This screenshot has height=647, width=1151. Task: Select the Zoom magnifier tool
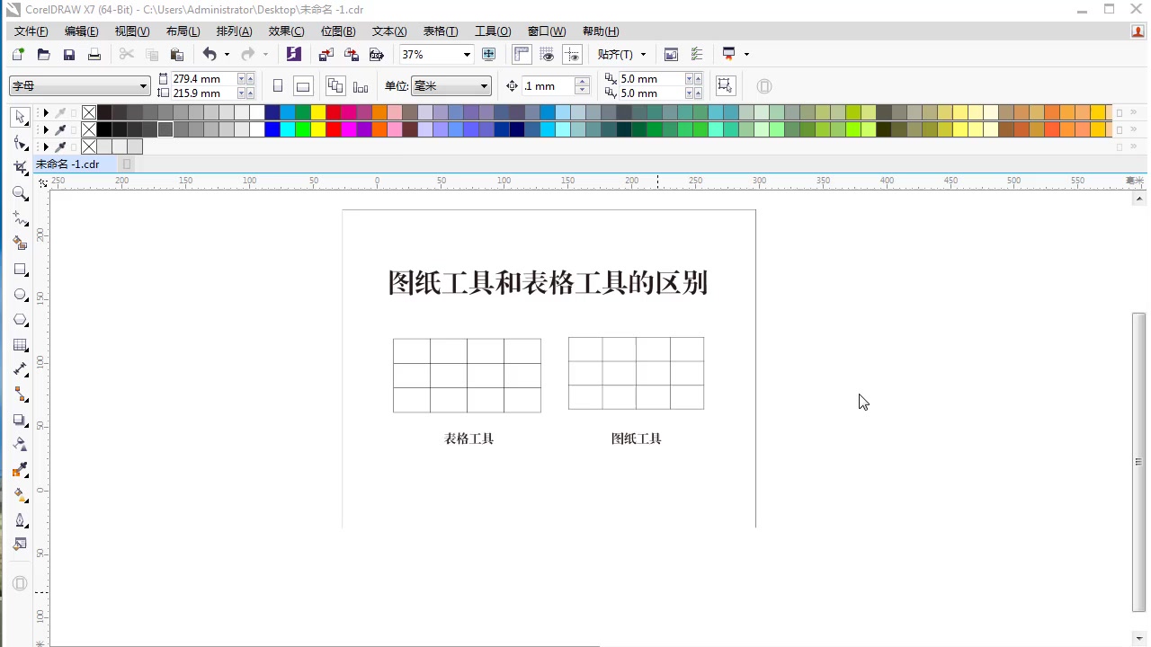pyautogui.click(x=20, y=193)
